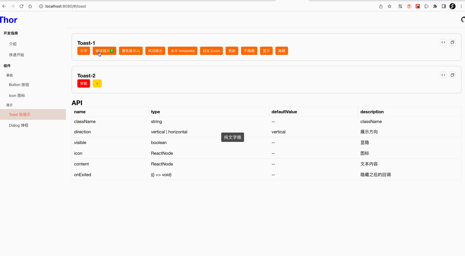Click the className name cell
The image size is (465, 256).
(x=85, y=121)
